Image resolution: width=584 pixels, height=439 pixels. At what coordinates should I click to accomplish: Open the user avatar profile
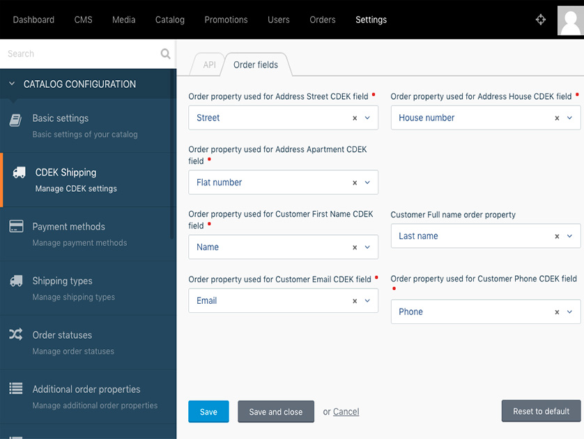tap(571, 20)
